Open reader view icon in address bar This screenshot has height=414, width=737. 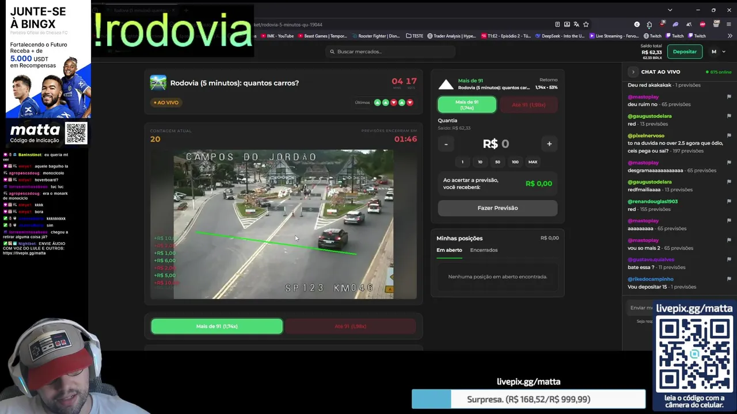[557, 24]
